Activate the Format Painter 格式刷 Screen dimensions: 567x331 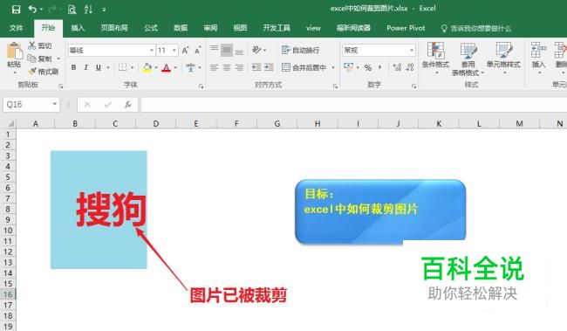click(x=44, y=72)
